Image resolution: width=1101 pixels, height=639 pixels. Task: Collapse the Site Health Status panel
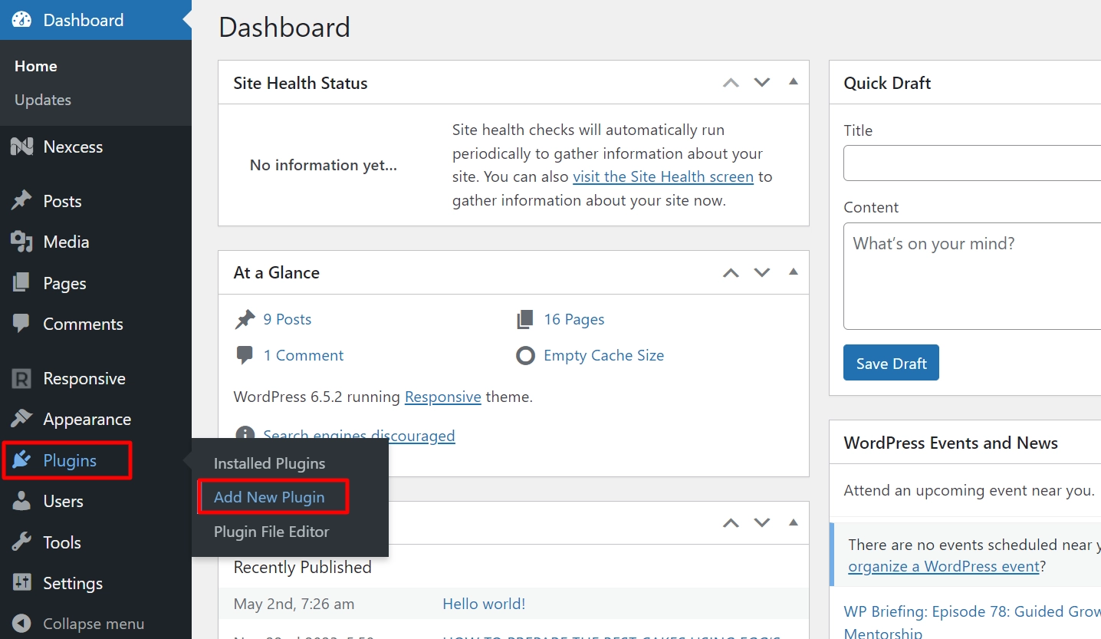[x=794, y=82]
